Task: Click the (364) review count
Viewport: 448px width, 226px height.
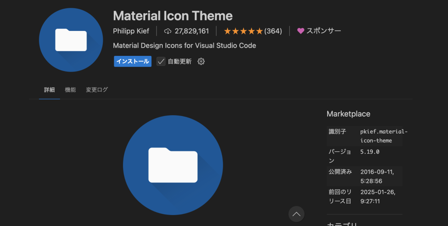Action: coord(273,31)
